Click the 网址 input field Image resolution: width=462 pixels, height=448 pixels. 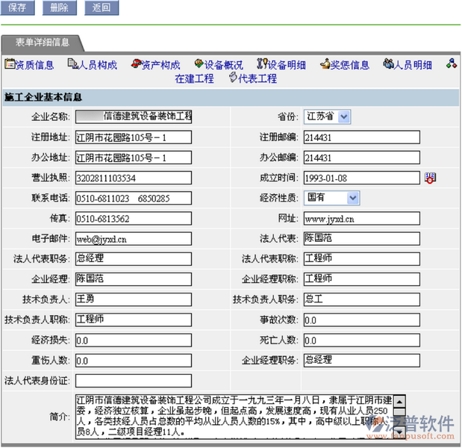(x=360, y=219)
